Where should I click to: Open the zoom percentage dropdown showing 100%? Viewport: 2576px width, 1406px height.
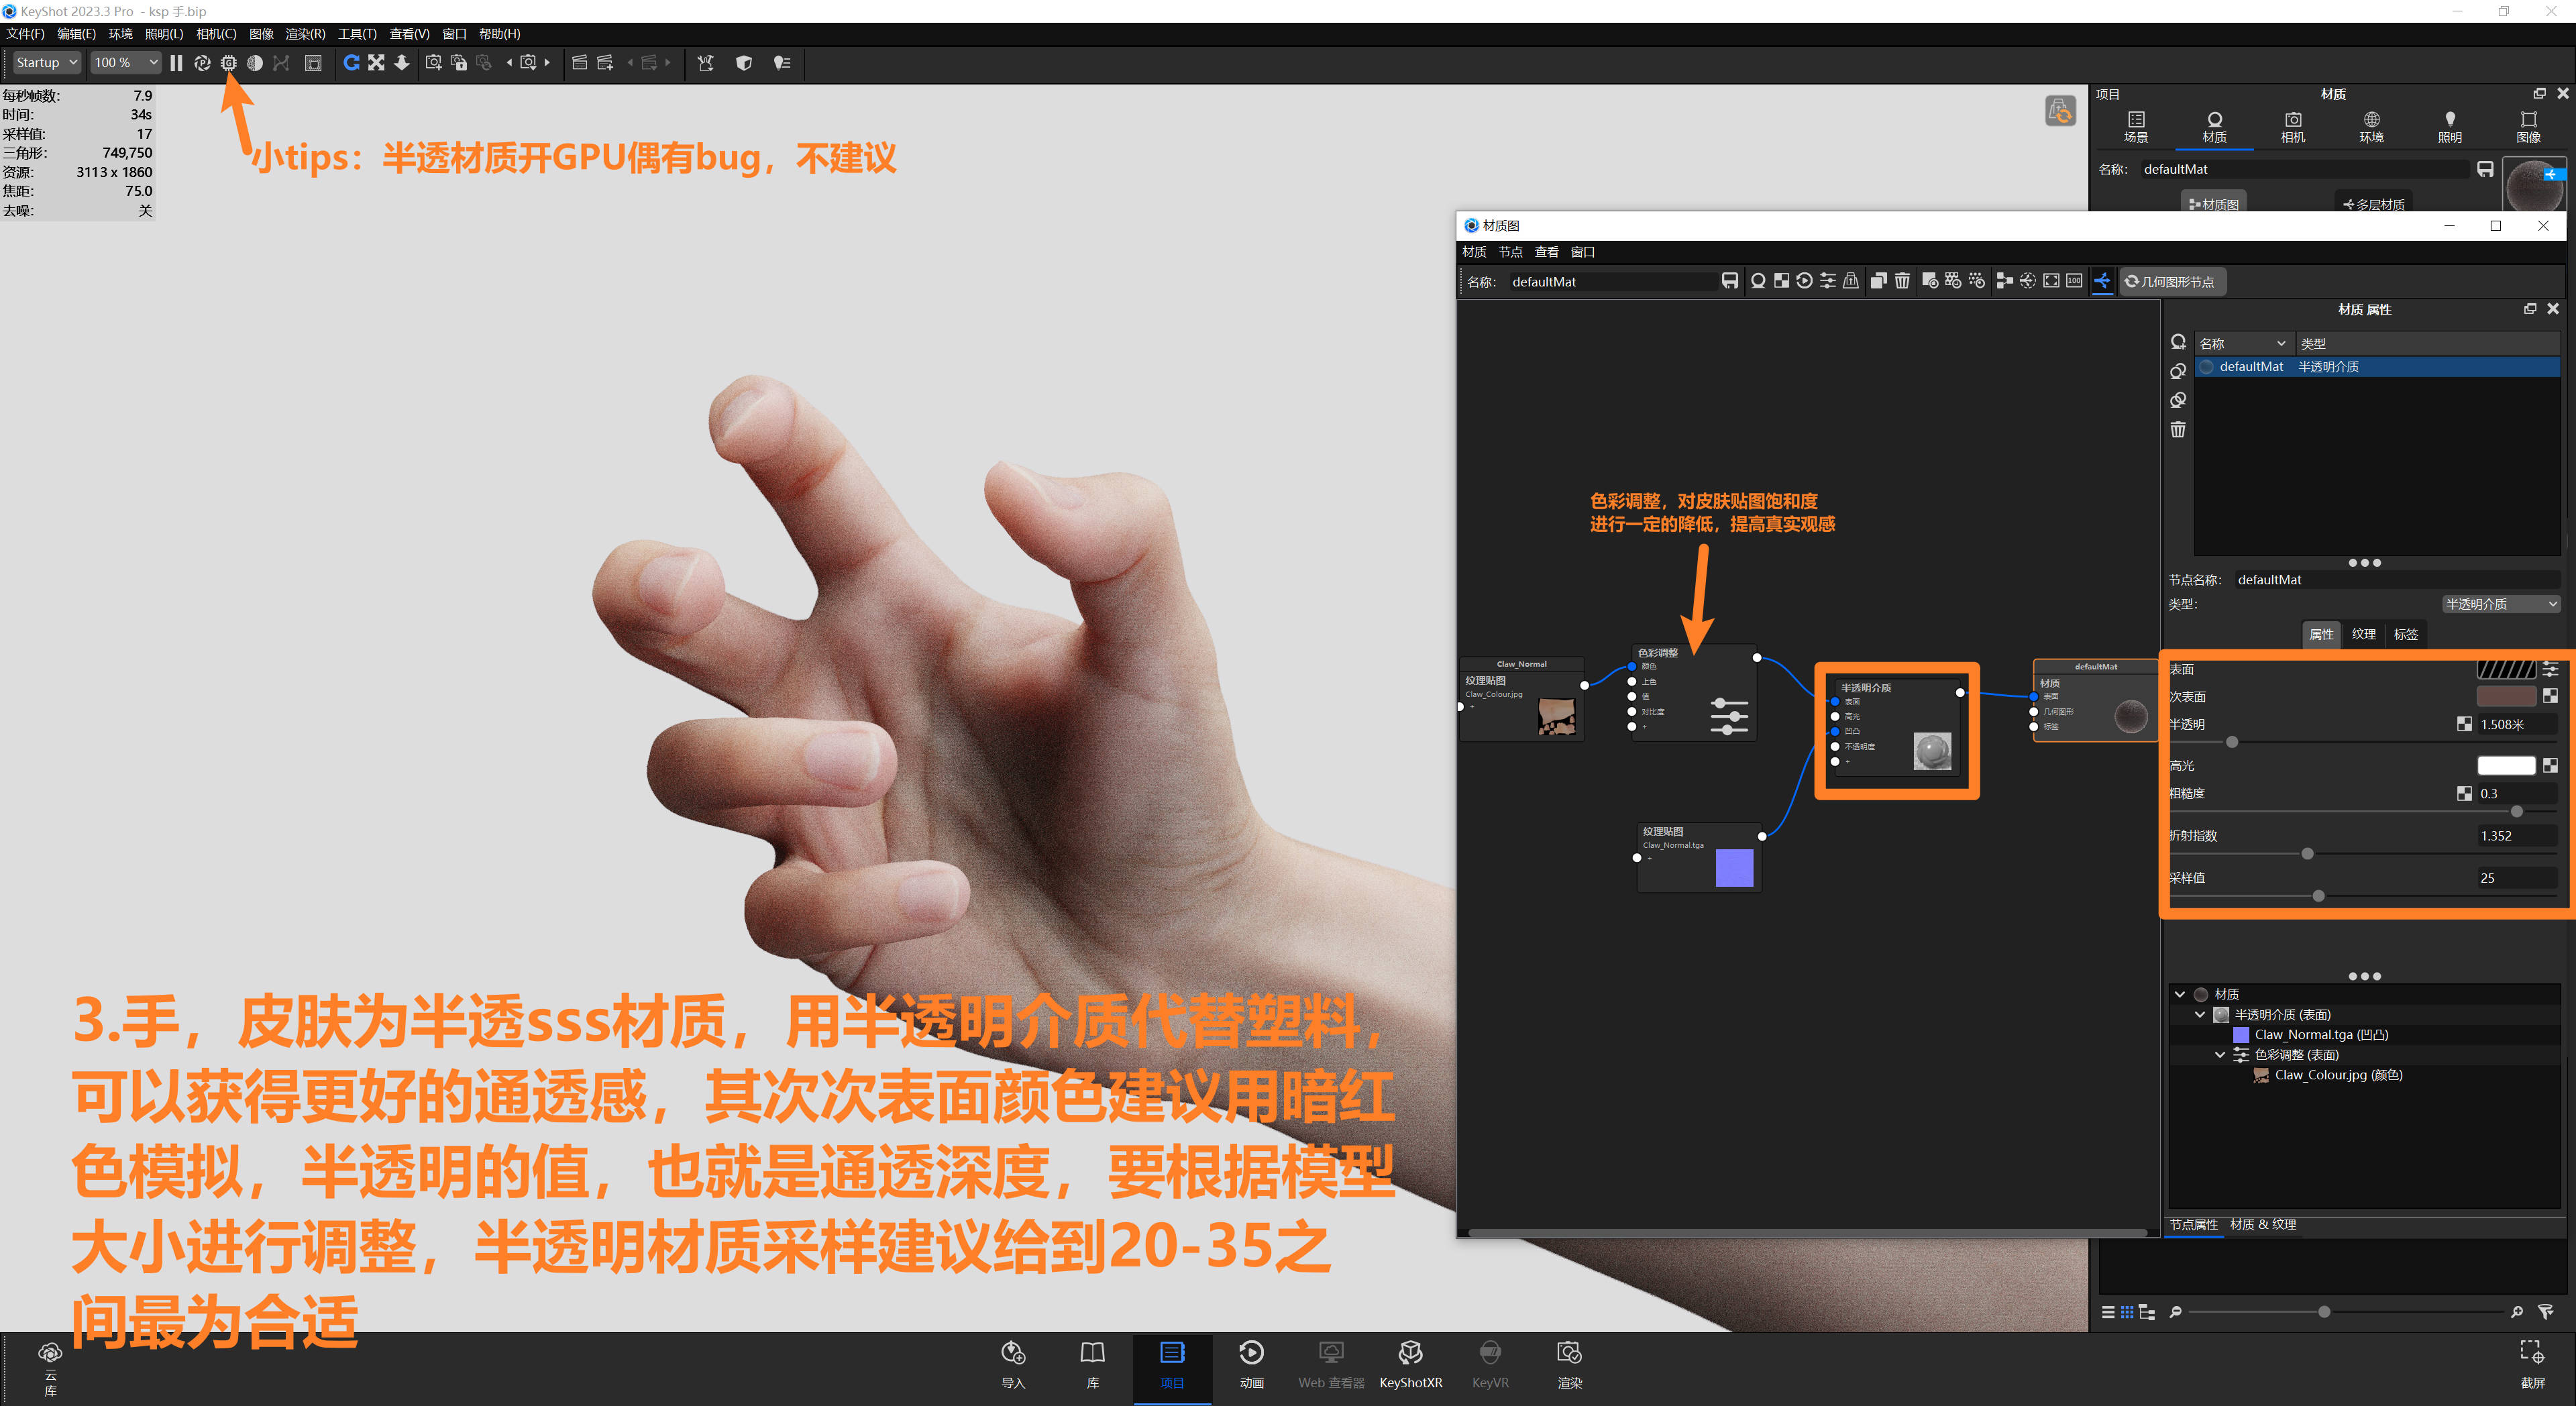coord(125,62)
